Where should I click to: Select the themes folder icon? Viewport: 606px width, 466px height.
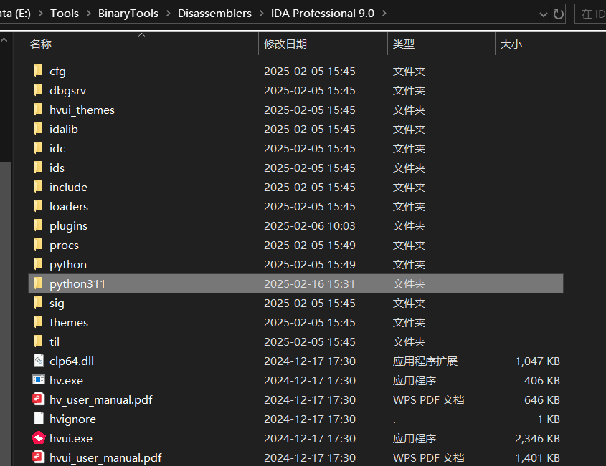pos(38,321)
